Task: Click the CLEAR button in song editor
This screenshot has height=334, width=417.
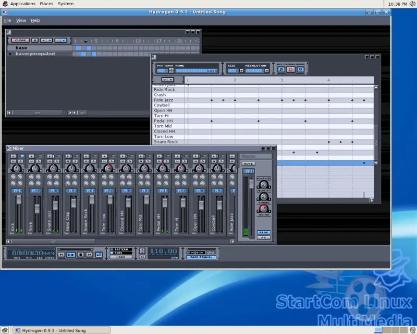Action: tap(20, 40)
